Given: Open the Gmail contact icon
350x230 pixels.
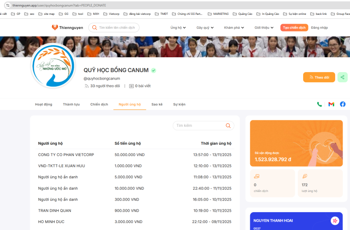Looking at the screenshot, I should 331,104.
